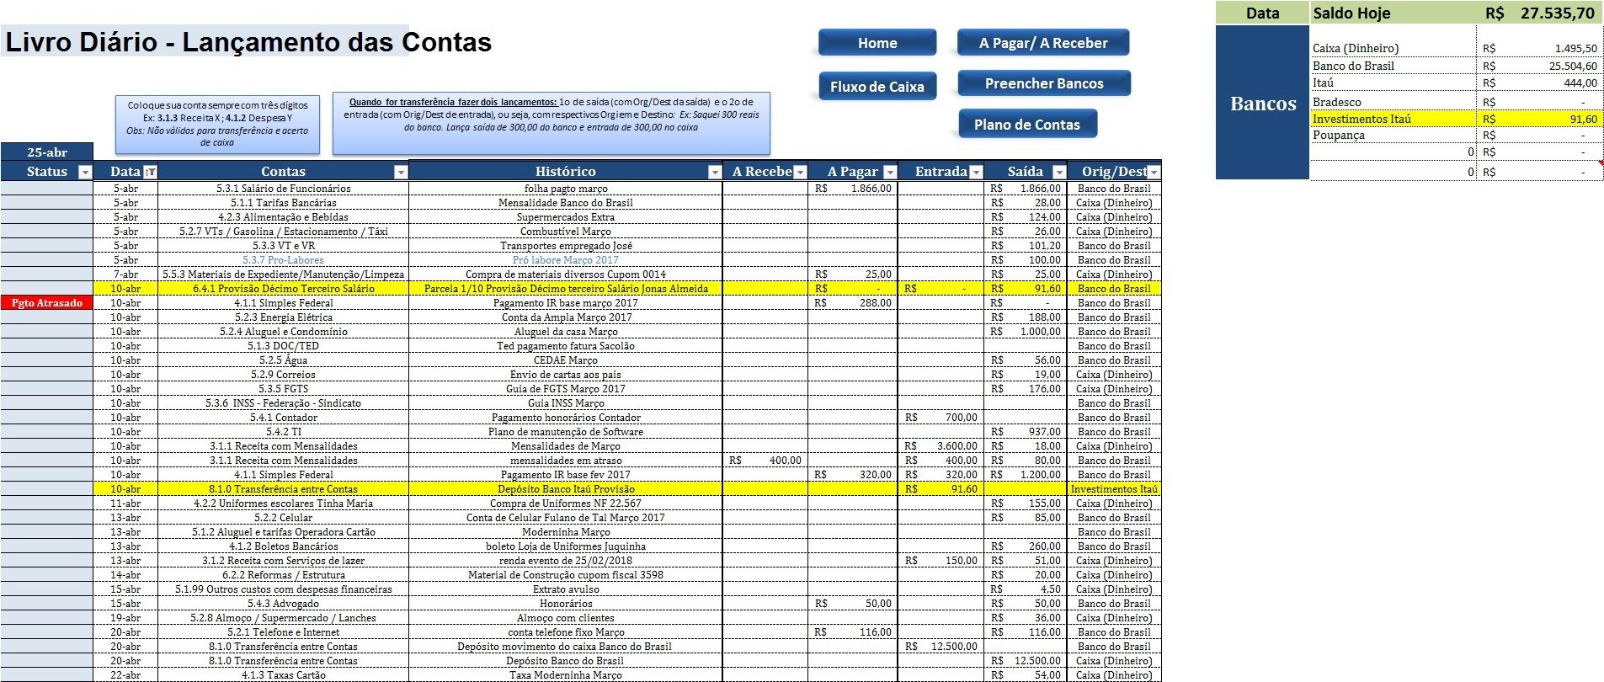Open the Contas column filter dropdown
This screenshot has width=1604, height=682.
[x=401, y=172]
